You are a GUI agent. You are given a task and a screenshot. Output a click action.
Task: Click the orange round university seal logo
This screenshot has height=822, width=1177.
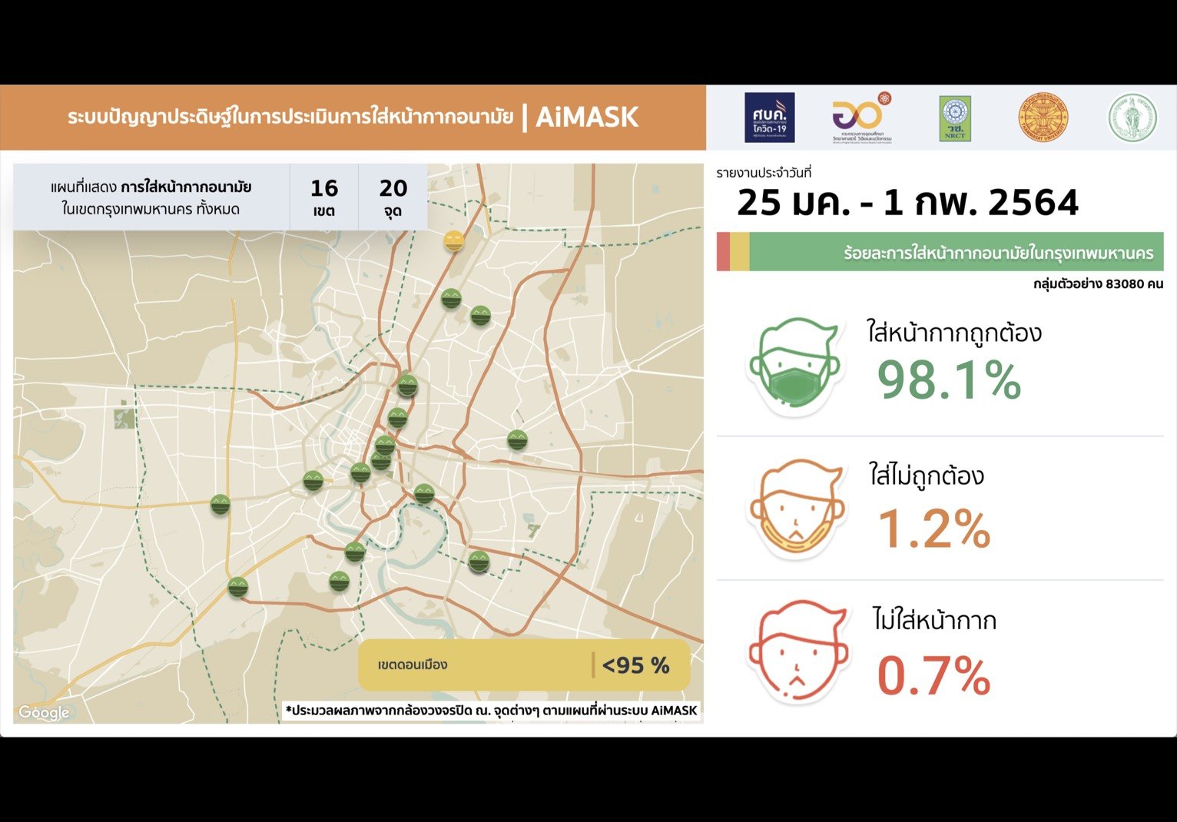tap(1043, 118)
